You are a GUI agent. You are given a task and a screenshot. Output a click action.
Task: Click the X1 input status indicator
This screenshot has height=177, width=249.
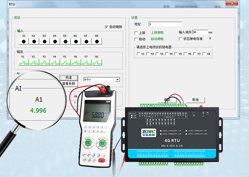[24, 42]
